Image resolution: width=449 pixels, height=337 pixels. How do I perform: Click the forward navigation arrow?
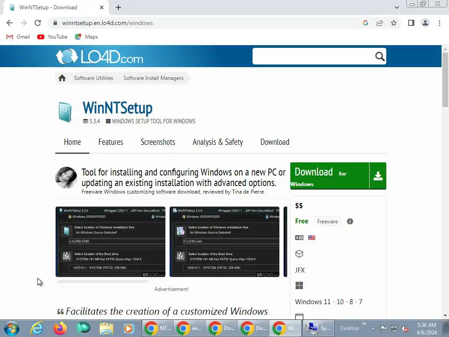pos(24,23)
